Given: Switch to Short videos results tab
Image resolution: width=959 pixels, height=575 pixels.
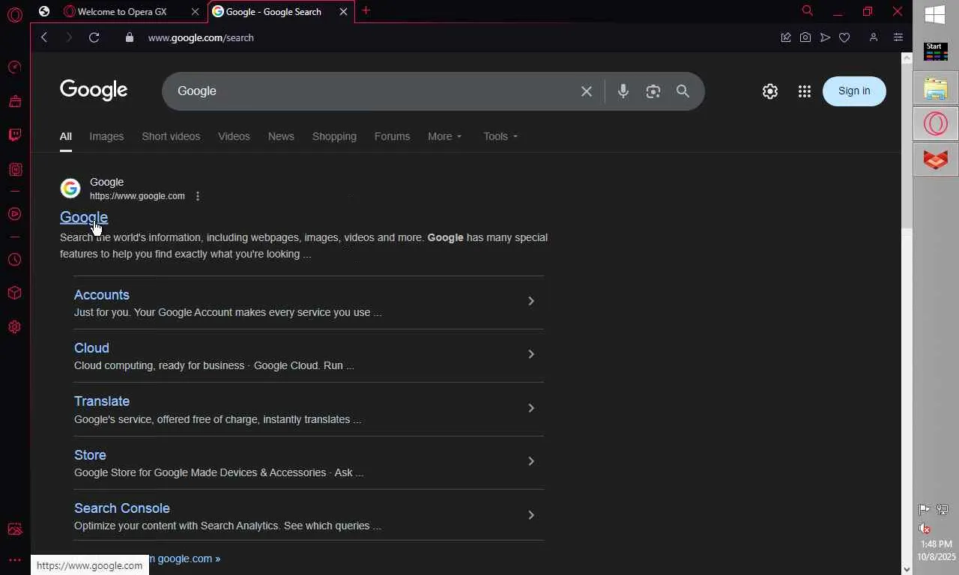Looking at the screenshot, I should [171, 136].
